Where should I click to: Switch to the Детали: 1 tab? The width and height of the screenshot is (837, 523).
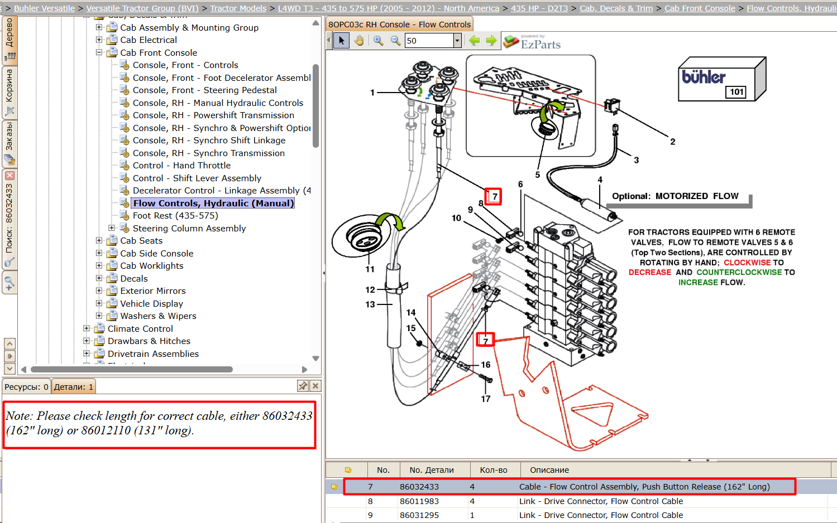click(74, 386)
